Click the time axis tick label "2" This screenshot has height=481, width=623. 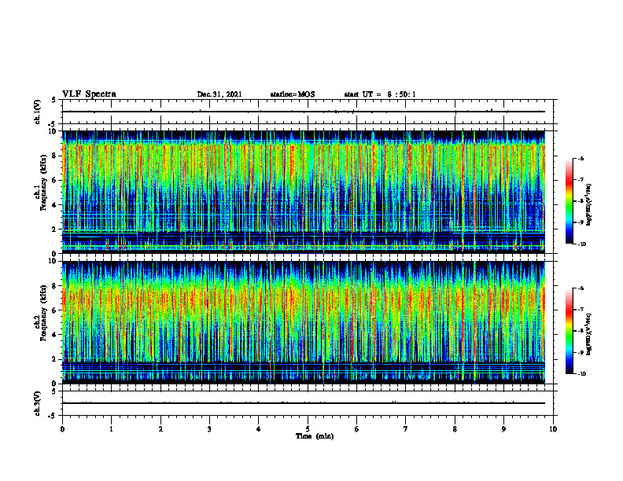[x=160, y=429]
